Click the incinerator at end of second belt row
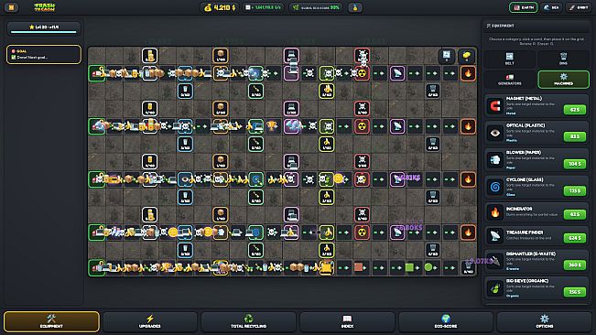The height and width of the screenshot is (335, 596). pos(468,126)
